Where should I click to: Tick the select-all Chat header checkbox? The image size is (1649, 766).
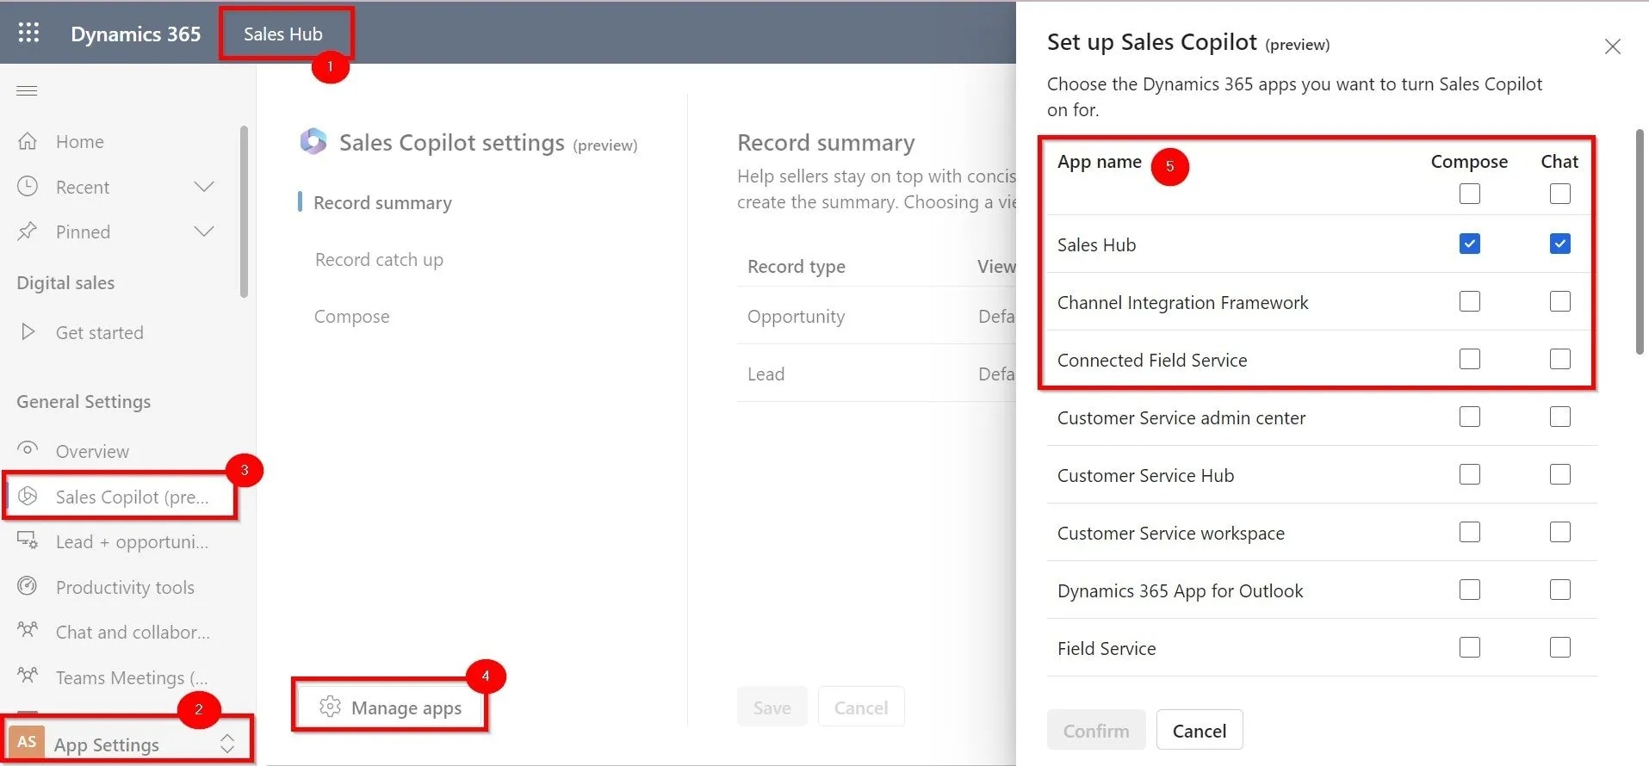click(1560, 194)
